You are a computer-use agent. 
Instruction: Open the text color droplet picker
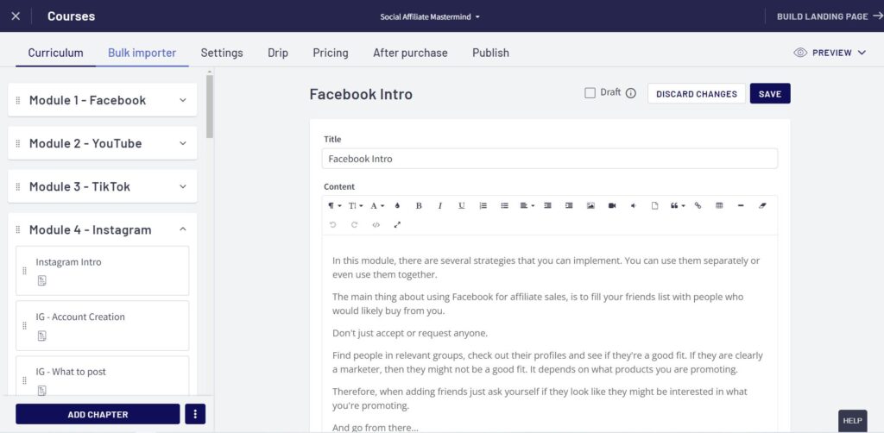click(397, 206)
